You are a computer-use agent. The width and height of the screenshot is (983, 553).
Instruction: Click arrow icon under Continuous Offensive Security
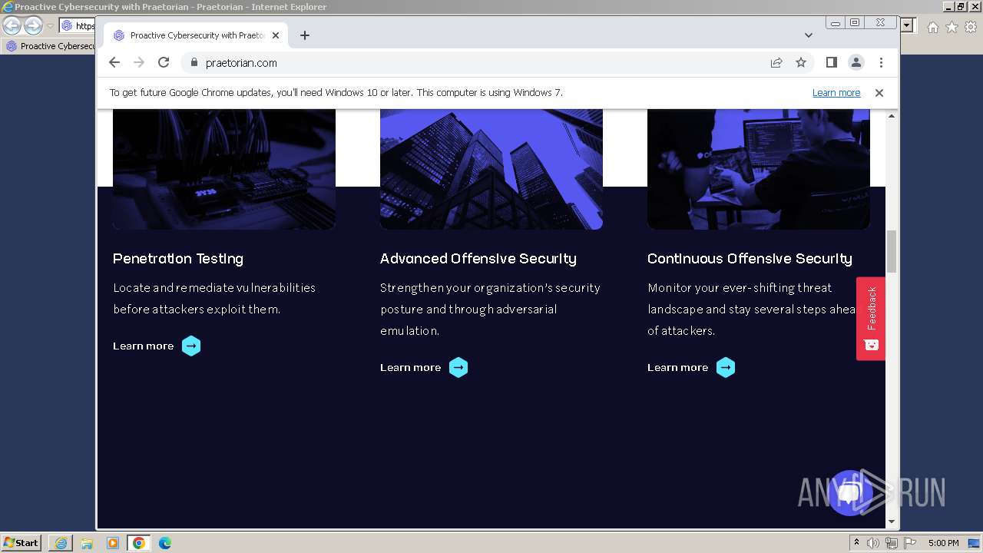coord(726,368)
